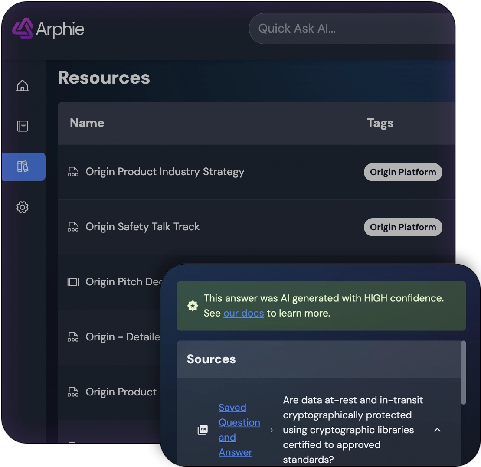Click the AI confidence badge icon

192,306
